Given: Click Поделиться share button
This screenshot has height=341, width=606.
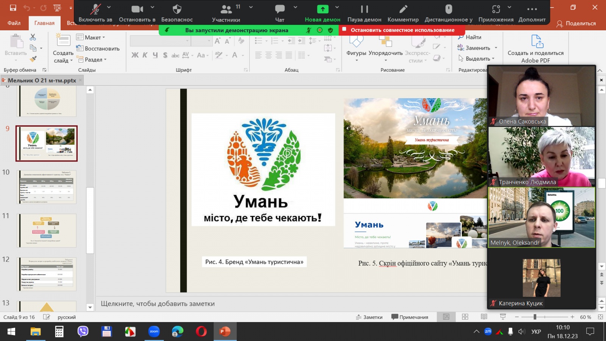Looking at the screenshot, I should click(576, 23).
